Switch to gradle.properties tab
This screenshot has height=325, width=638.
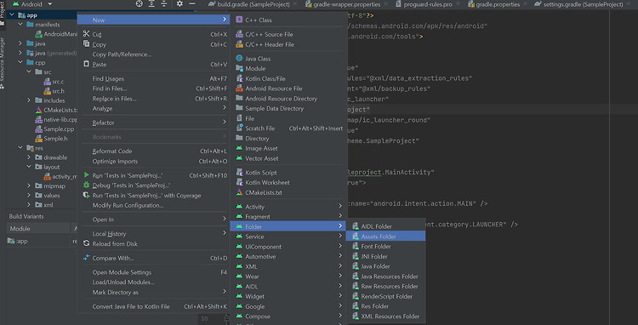coord(498,4)
